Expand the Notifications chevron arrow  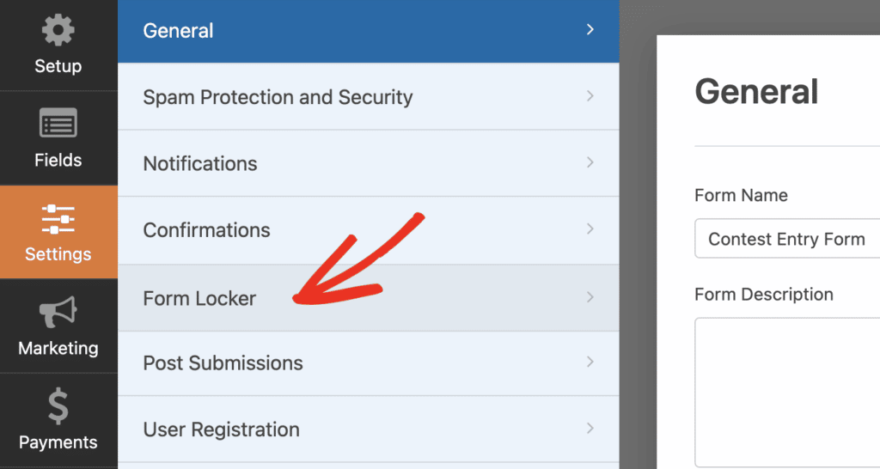pyautogui.click(x=590, y=162)
